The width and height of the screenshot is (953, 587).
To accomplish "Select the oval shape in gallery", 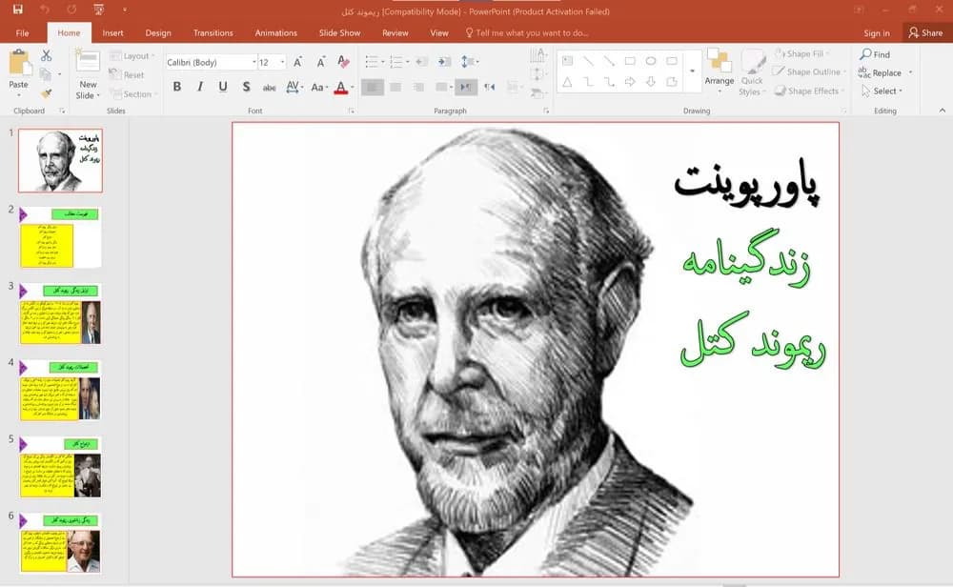I will pyautogui.click(x=650, y=61).
